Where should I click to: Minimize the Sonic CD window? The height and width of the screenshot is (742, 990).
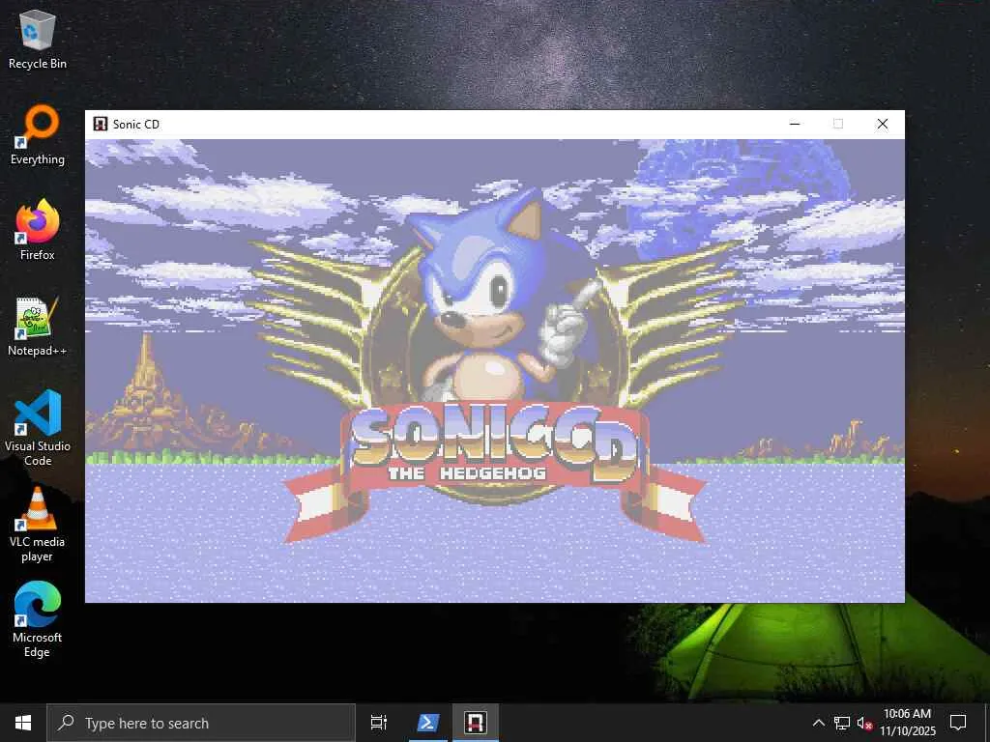point(795,124)
